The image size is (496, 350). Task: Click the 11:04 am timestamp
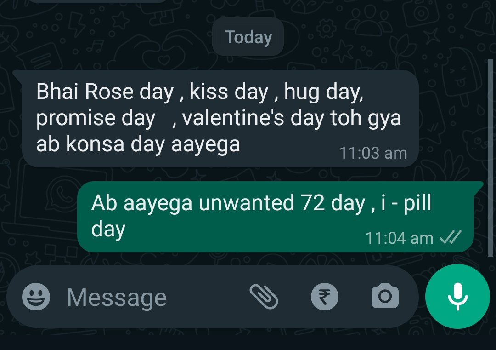click(399, 238)
